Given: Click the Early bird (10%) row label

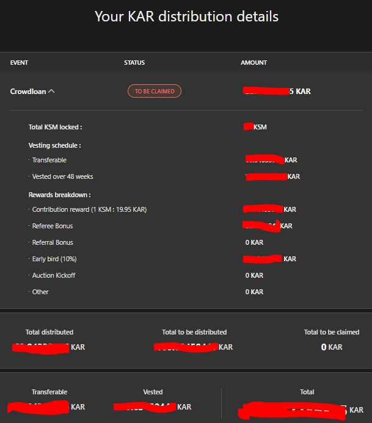Looking at the screenshot, I should [x=54, y=259].
